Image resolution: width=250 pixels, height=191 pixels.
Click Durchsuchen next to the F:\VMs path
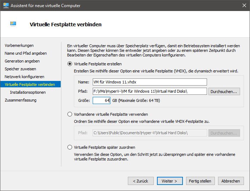(224, 92)
